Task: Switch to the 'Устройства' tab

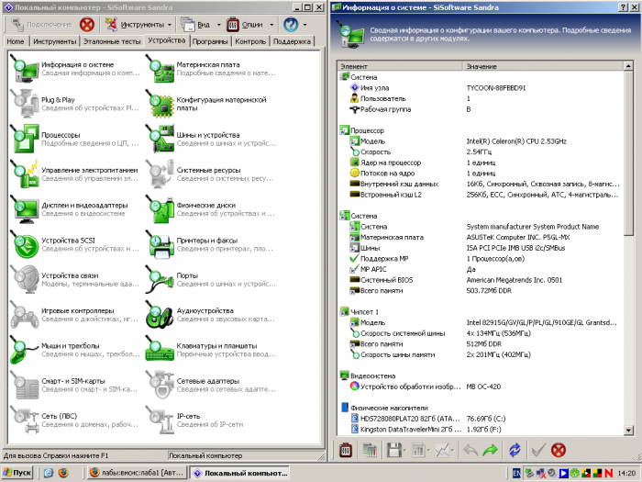Action: click(166, 40)
